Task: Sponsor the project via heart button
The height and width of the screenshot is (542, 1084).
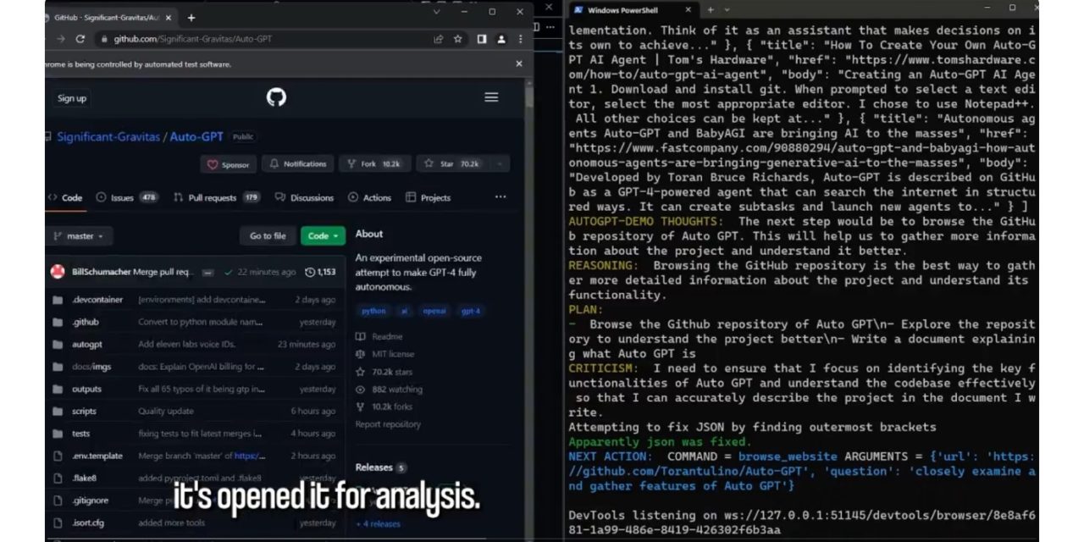Action: click(x=227, y=164)
